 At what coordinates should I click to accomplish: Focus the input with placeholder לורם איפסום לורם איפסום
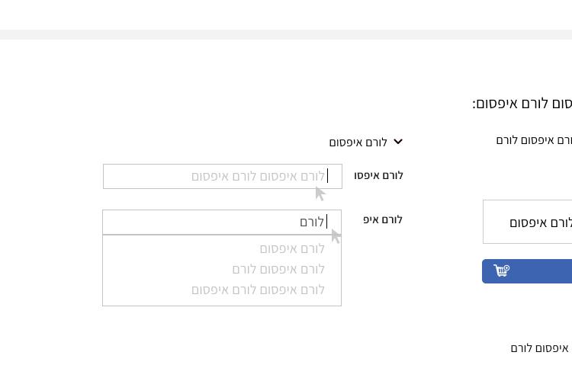[223, 177]
